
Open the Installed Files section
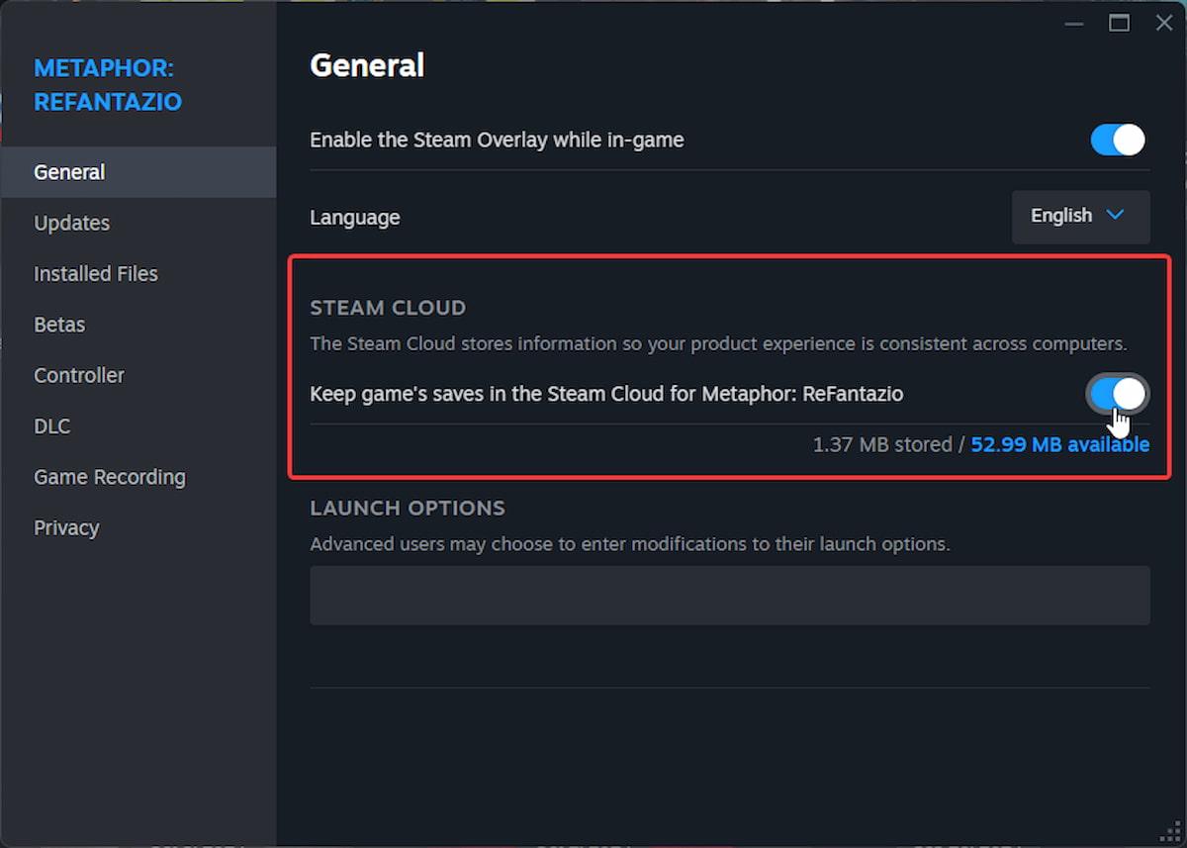tap(95, 273)
